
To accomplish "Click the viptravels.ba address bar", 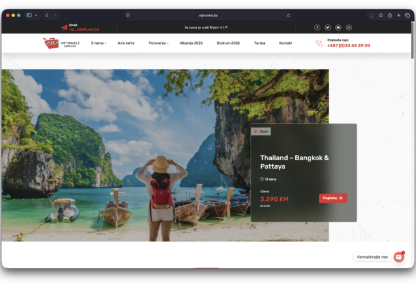I will click(208, 15).
